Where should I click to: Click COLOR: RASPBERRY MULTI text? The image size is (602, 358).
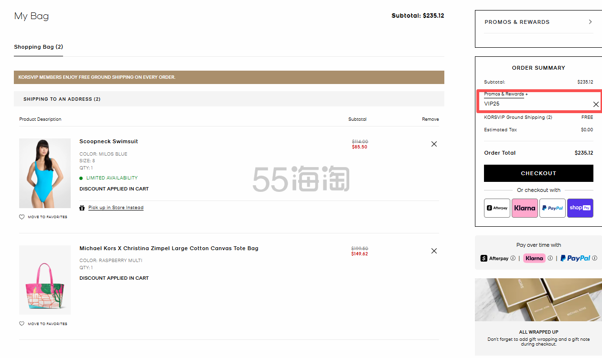point(111,261)
